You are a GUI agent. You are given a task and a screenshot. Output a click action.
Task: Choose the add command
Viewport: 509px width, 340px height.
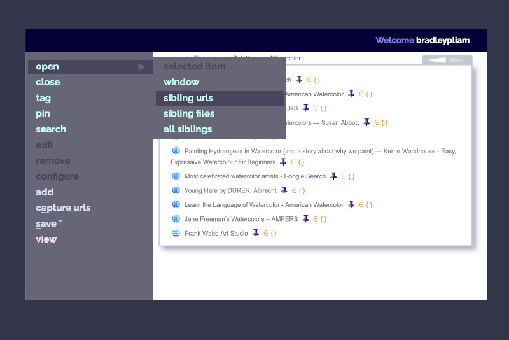click(x=45, y=192)
